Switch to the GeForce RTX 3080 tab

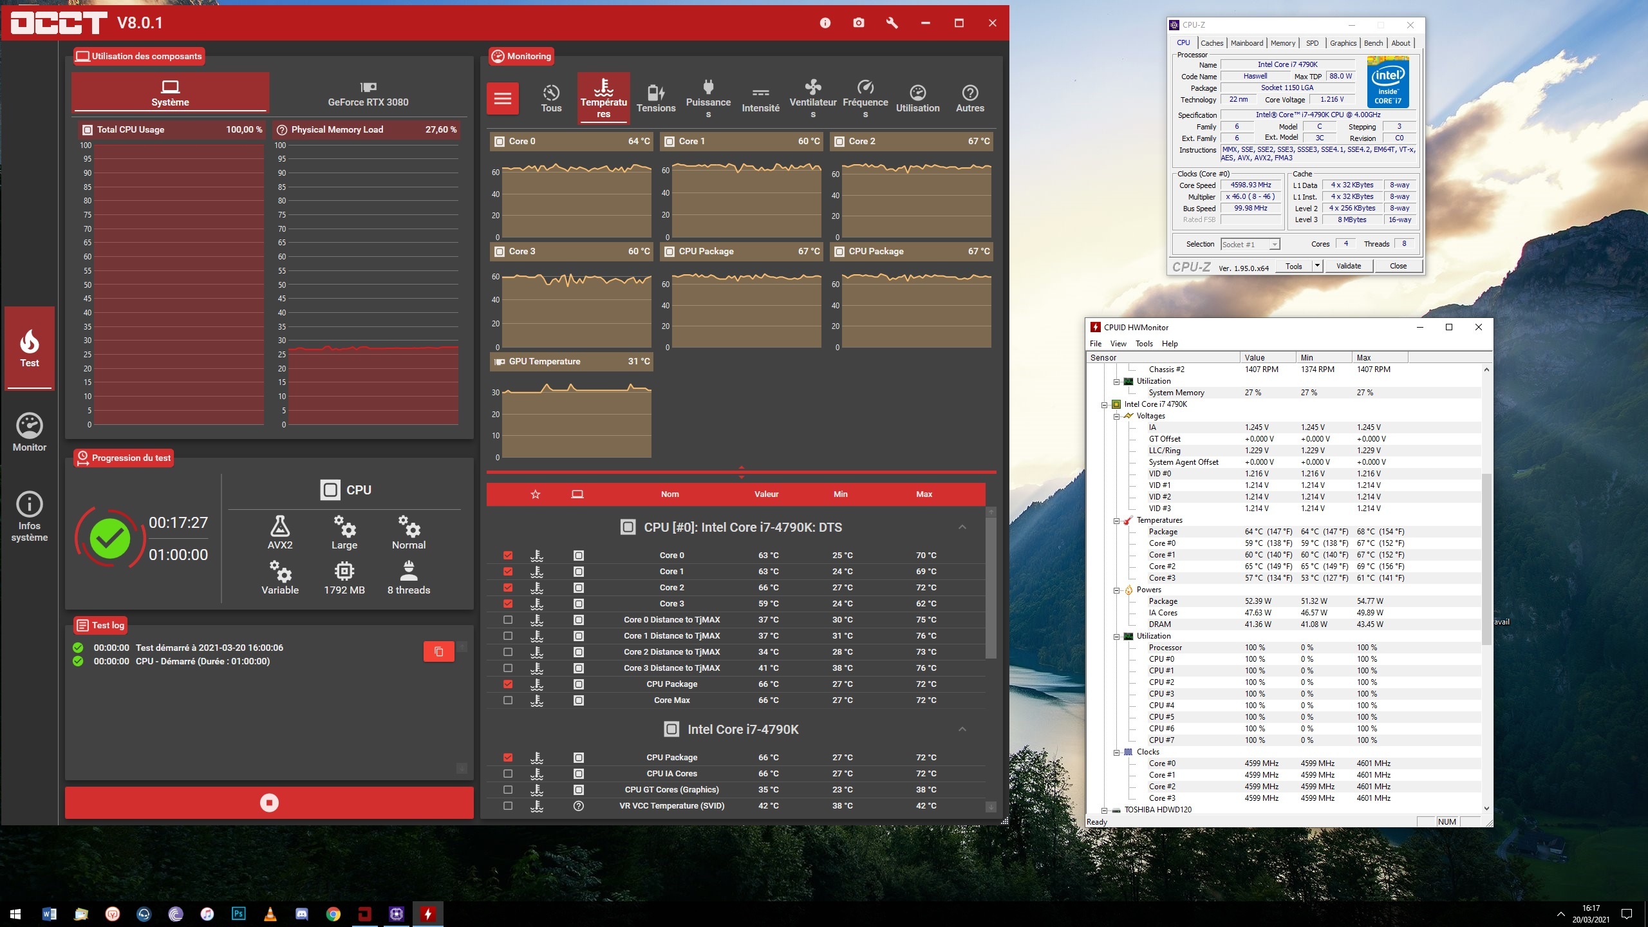click(x=368, y=93)
